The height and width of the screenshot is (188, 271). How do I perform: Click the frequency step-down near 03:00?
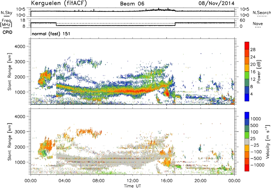pyautogui.click(x=56, y=24)
